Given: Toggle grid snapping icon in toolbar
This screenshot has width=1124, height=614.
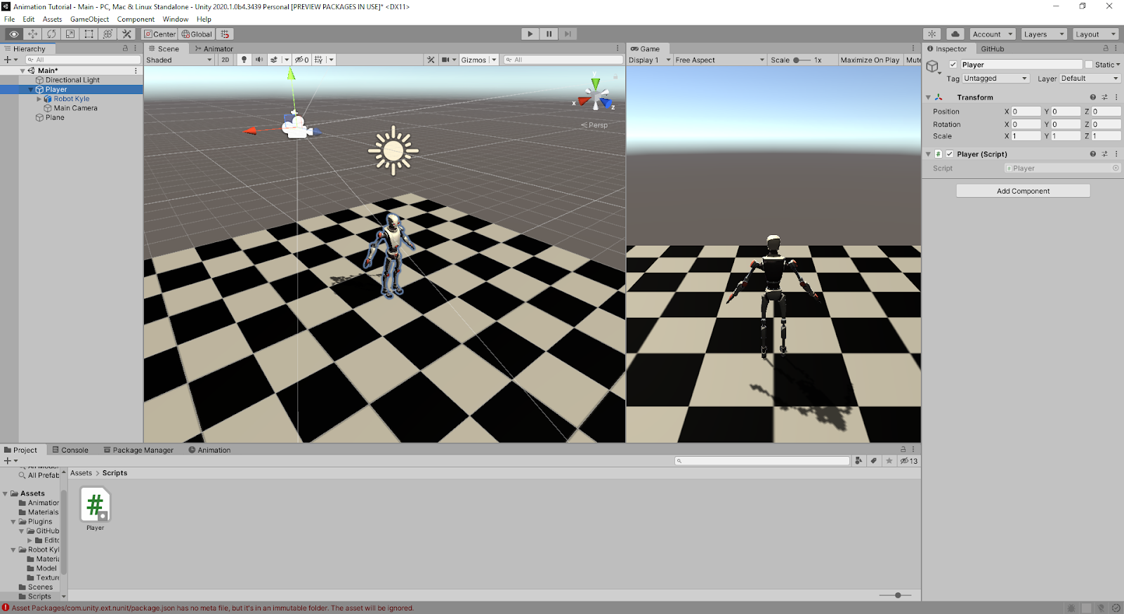Looking at the screenshot, I should click(225, 34).
